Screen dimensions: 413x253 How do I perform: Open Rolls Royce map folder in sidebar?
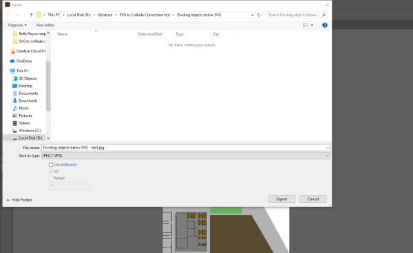click(x=29, y=34)
